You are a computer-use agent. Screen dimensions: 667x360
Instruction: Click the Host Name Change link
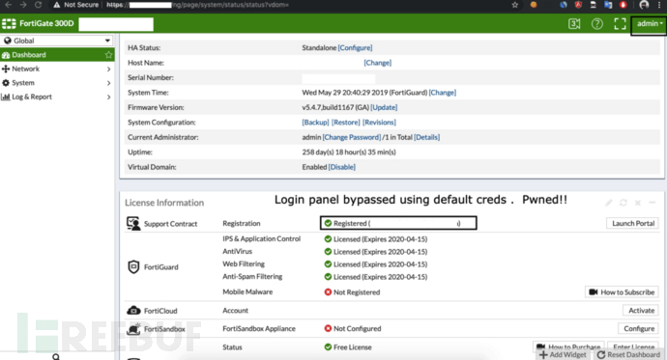coord(377,63)
